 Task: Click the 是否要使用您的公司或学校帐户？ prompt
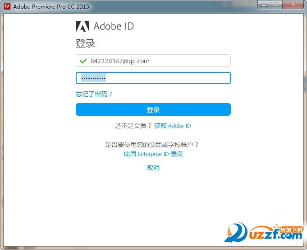(152, 145)
